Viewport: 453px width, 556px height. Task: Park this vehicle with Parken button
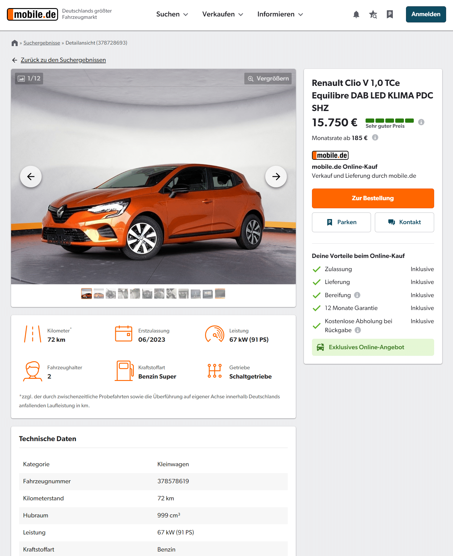click(x=341, y=222)
